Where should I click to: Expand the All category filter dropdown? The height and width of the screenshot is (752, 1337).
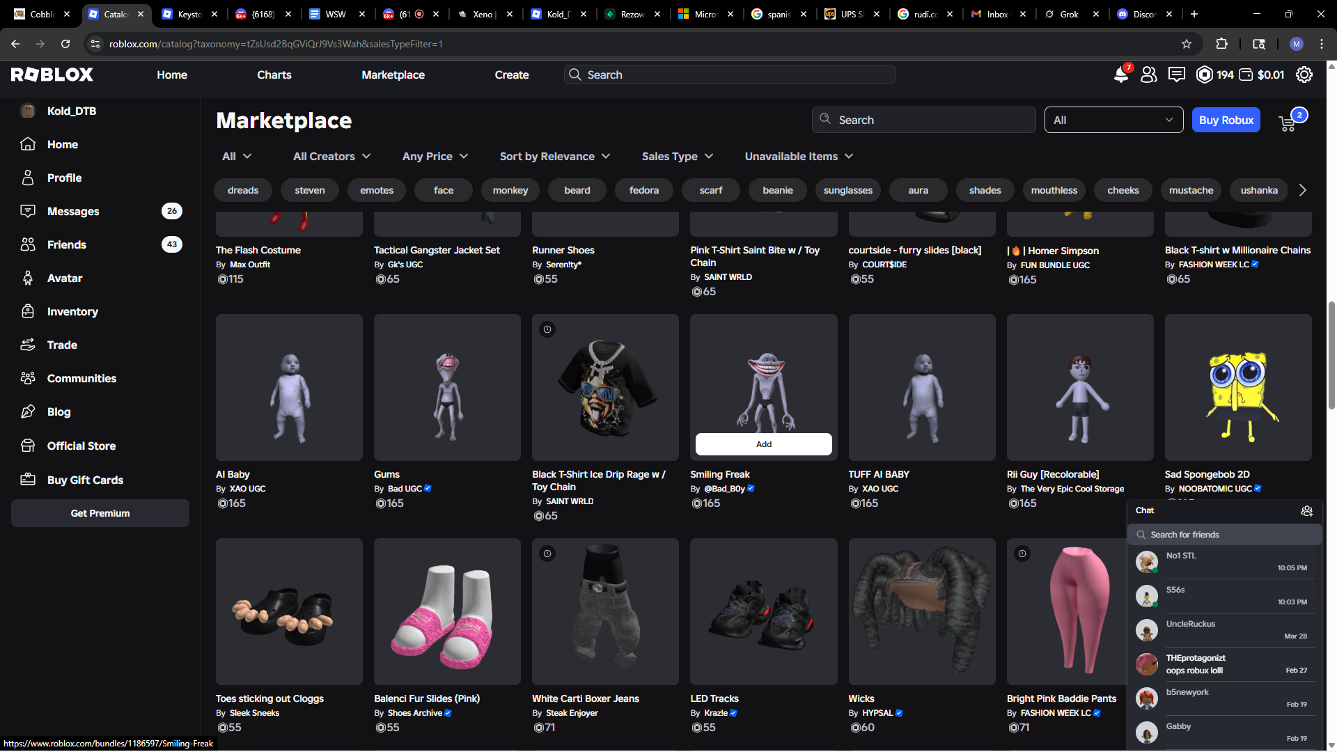(237, 157)
